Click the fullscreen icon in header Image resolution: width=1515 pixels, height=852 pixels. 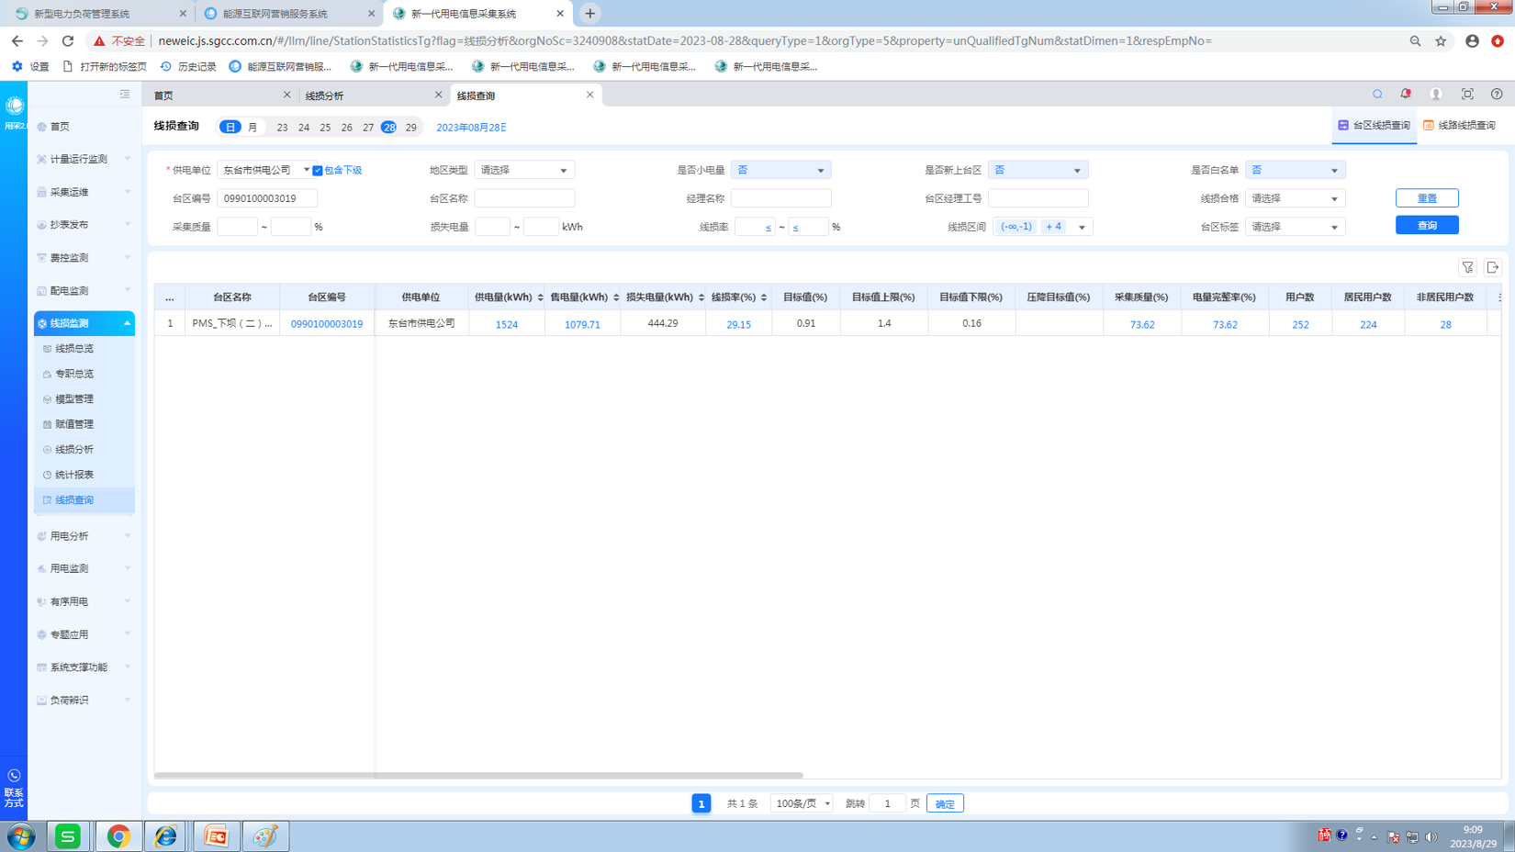pyautogui.click(x=1466, y=95)
